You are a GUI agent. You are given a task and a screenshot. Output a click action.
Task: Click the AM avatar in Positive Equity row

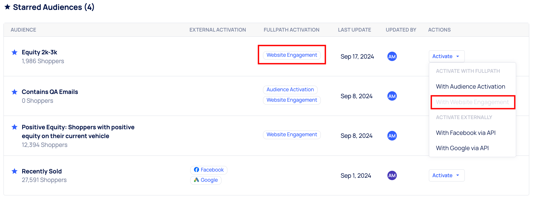(392, 136)
